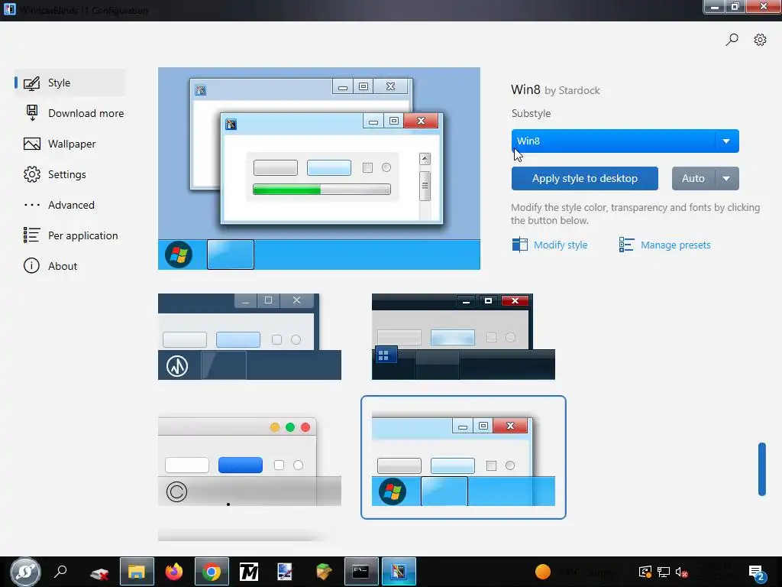Select the dark blue style thumbnail

click(x=250, y=336)
